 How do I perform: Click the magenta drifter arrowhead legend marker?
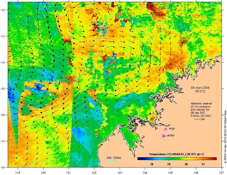[x=164, y=136]
